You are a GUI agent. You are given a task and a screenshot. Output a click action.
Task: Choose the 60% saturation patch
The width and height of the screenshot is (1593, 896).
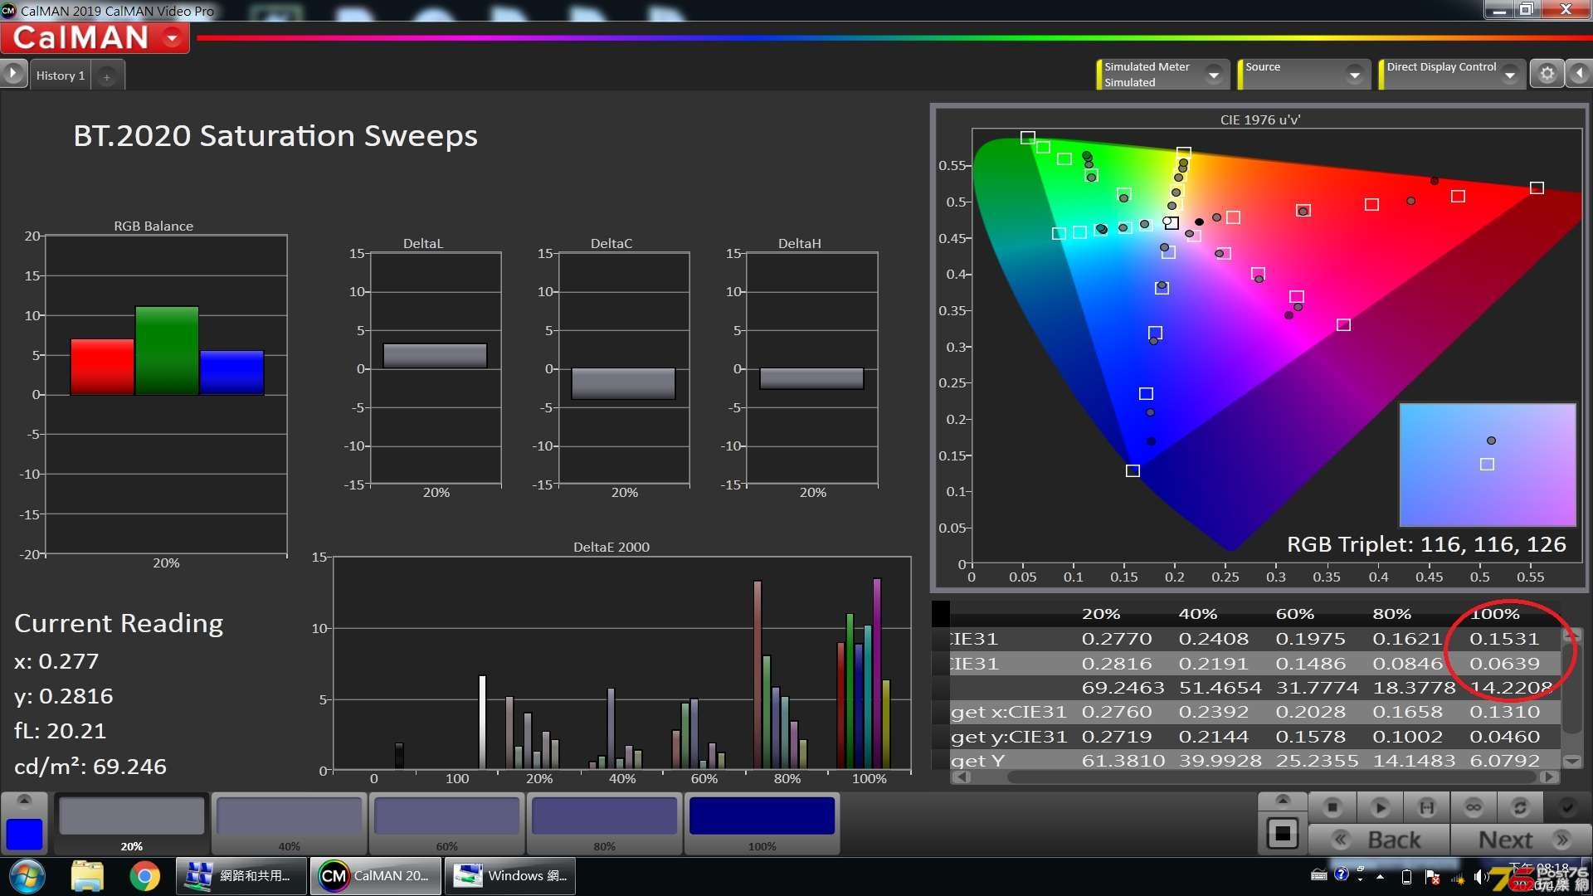[446, 823]
